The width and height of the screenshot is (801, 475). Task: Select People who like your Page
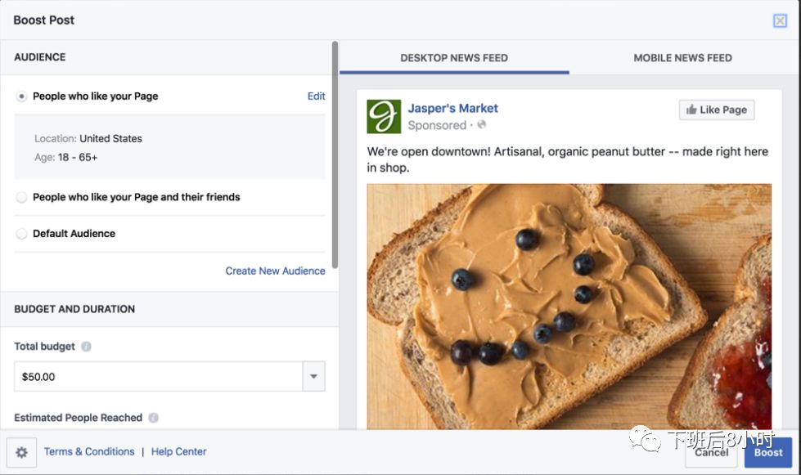[x=22, y=96]
